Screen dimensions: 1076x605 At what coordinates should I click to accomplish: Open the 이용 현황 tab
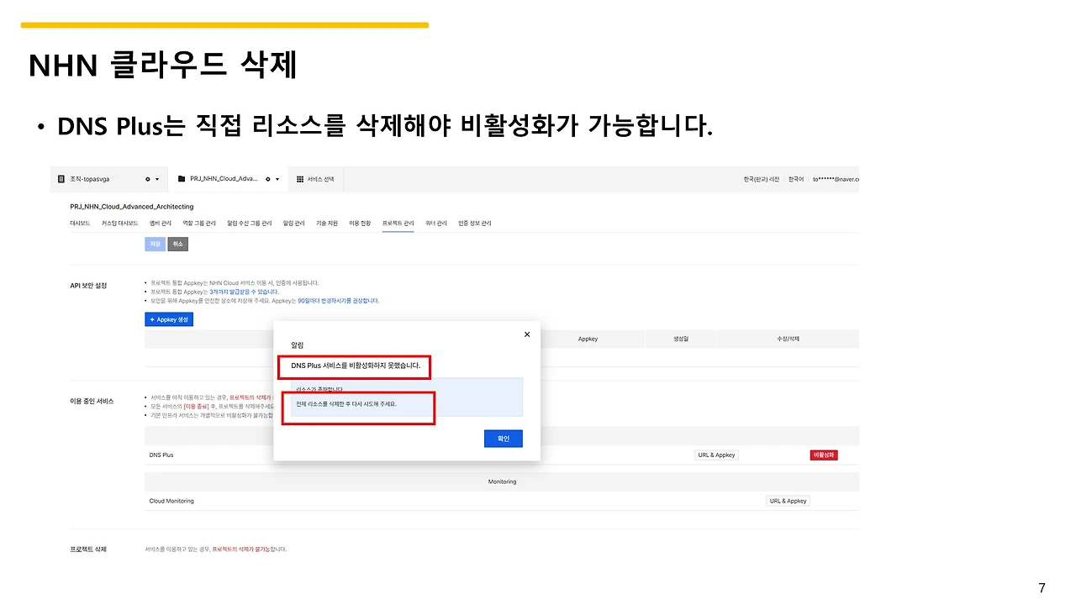point(360,224)
